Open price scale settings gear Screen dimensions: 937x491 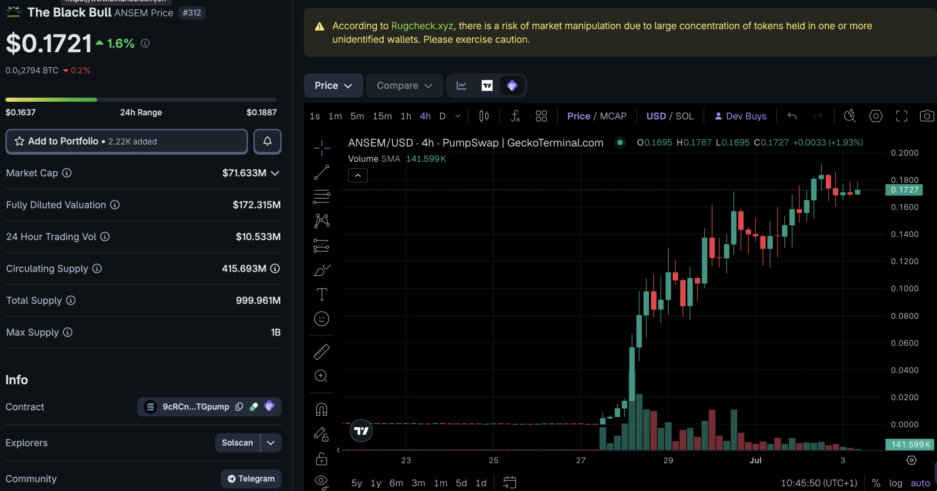(911, 460)
